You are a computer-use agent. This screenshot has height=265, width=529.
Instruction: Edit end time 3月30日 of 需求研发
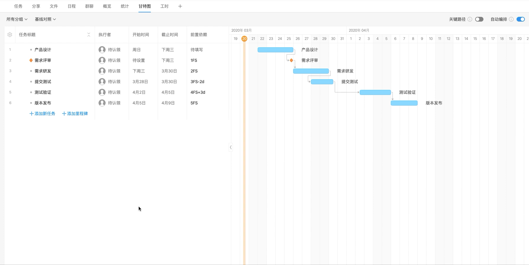(x=169, y=71)
